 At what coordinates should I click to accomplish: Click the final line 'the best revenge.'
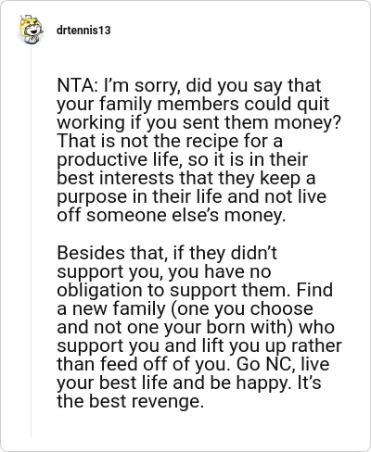pos(130,401)
